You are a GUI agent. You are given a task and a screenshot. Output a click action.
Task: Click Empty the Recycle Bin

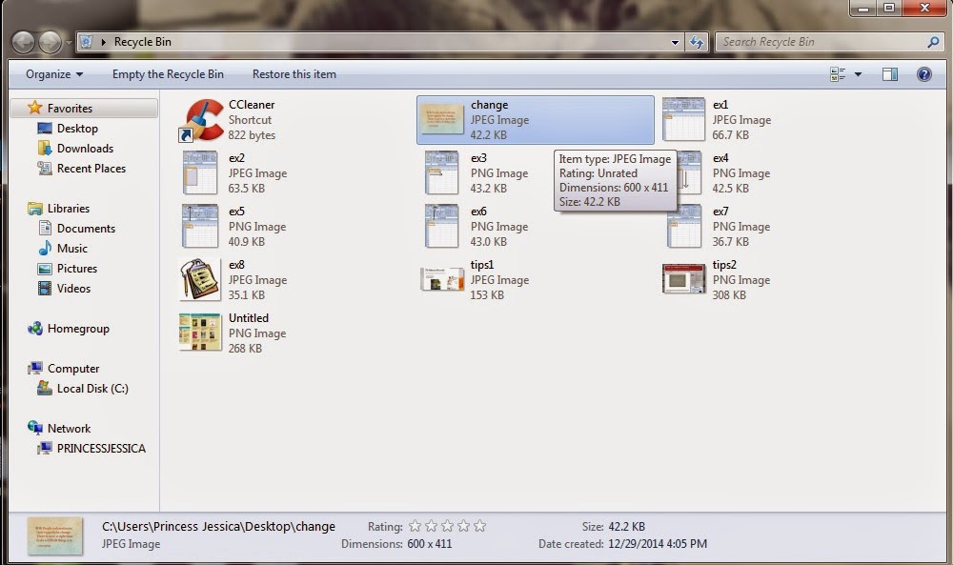click(168, 74)
